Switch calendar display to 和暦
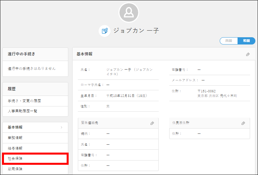 point(246,41)
